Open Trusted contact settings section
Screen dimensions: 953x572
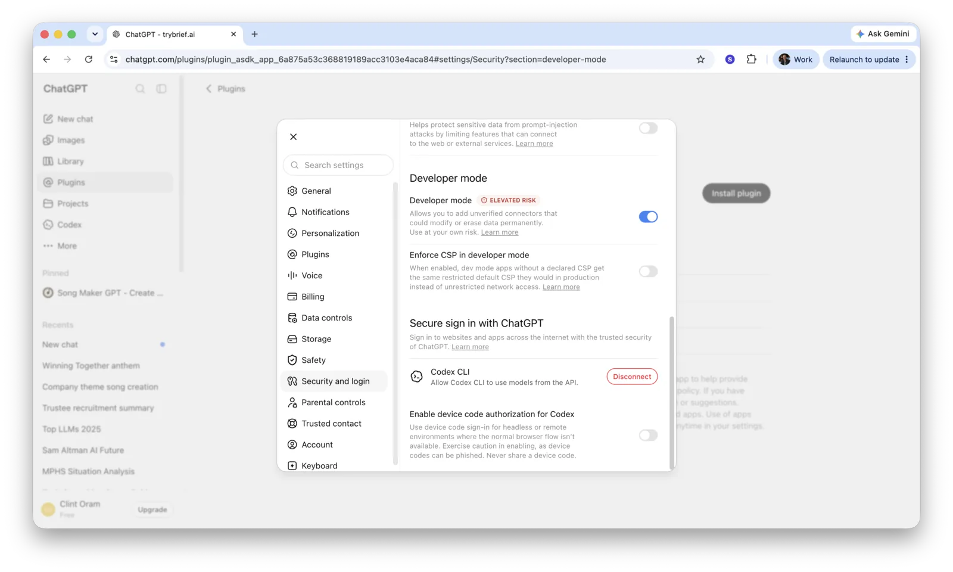coord(334,424)
